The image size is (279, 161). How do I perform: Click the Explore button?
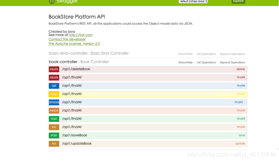[238, 1]
